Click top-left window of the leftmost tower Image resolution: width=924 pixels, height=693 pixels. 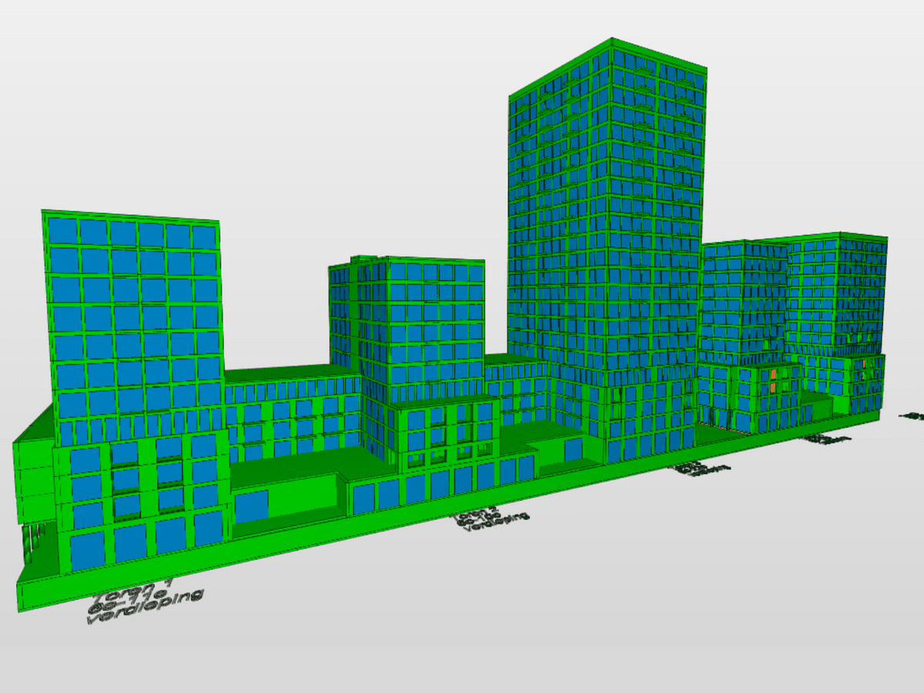coord(63,230)
